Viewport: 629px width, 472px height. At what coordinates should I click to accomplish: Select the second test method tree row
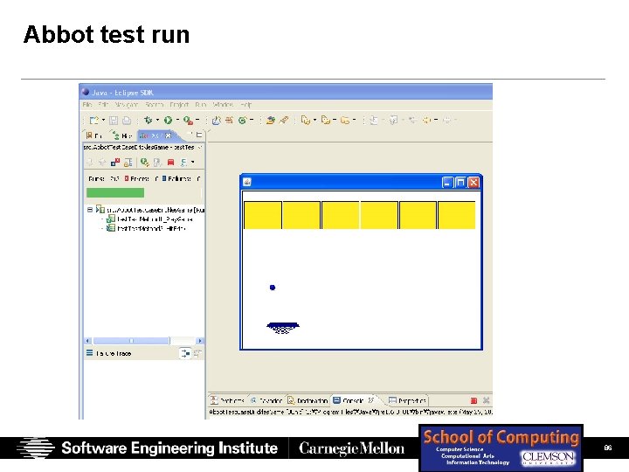(x=146, y=228)
